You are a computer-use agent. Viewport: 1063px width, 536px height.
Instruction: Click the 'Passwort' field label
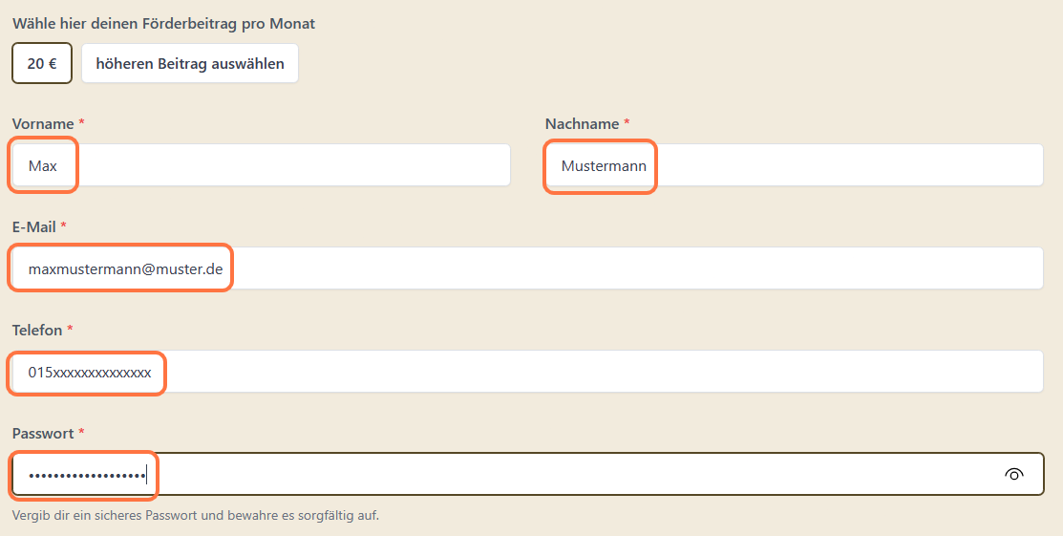coord(43,433)
